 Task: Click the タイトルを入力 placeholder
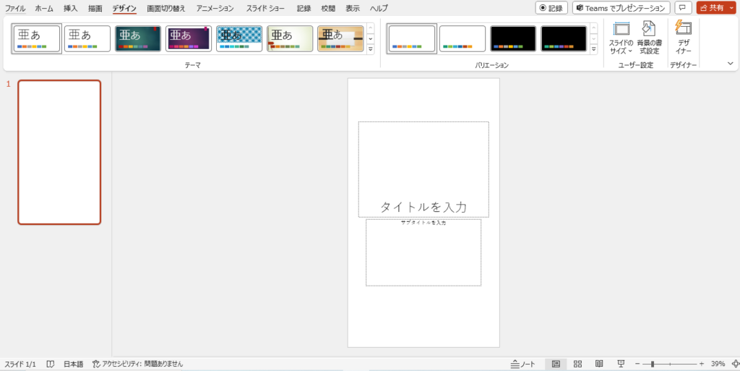click(x=423, y=169)
